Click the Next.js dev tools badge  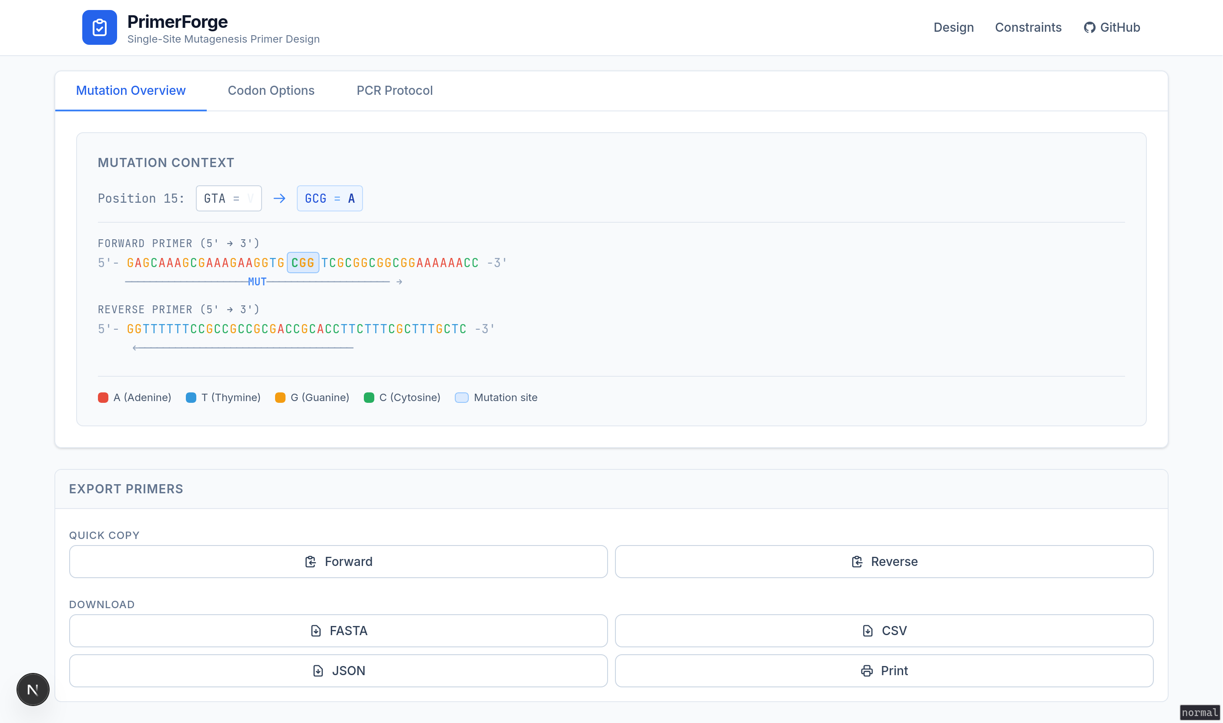tap(33, 690)
